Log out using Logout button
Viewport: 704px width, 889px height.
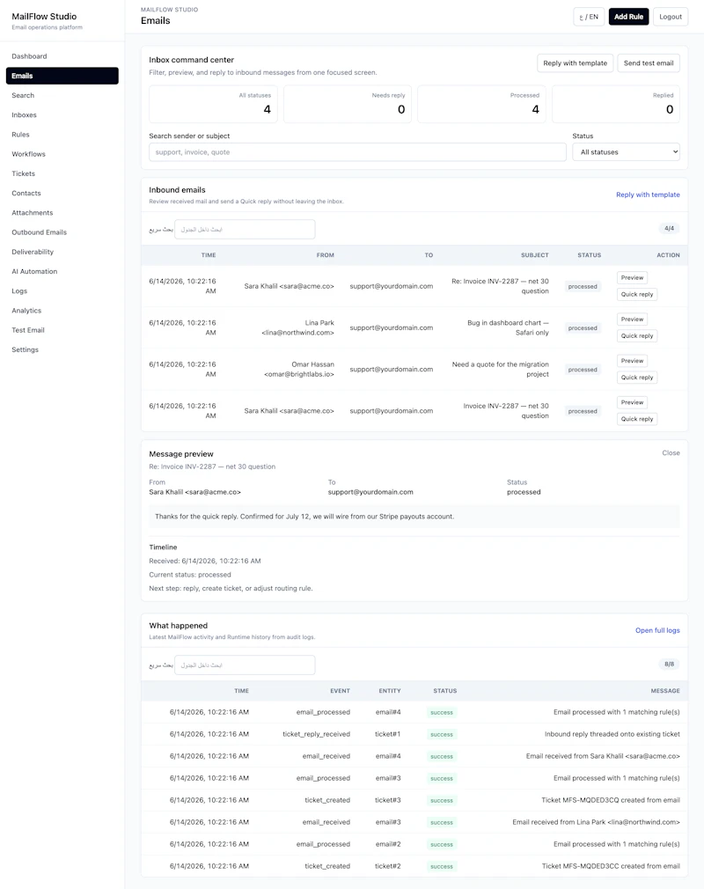tap(671, 17)
